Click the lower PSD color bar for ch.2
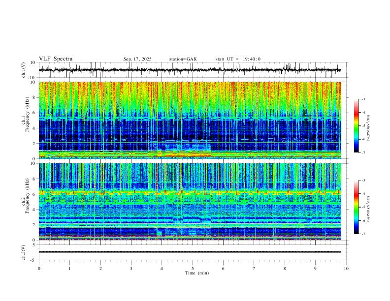This screenshot has width=390, height=301. (x=357, y=207)
